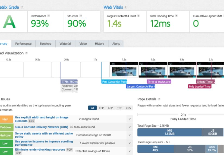Click the 12ms Total Blocking Time value
The image size is (224, 156).
(x=160, y=24)
